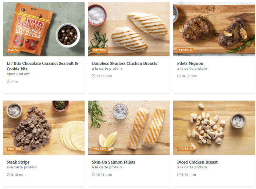Click PROTEIN tag on Salmon Fillets photo

pyautogui.click(x=100, y=149)
